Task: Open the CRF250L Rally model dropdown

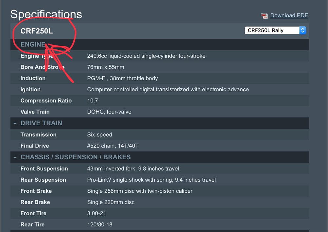Action: pyautogui.click(x=275, y=30)
